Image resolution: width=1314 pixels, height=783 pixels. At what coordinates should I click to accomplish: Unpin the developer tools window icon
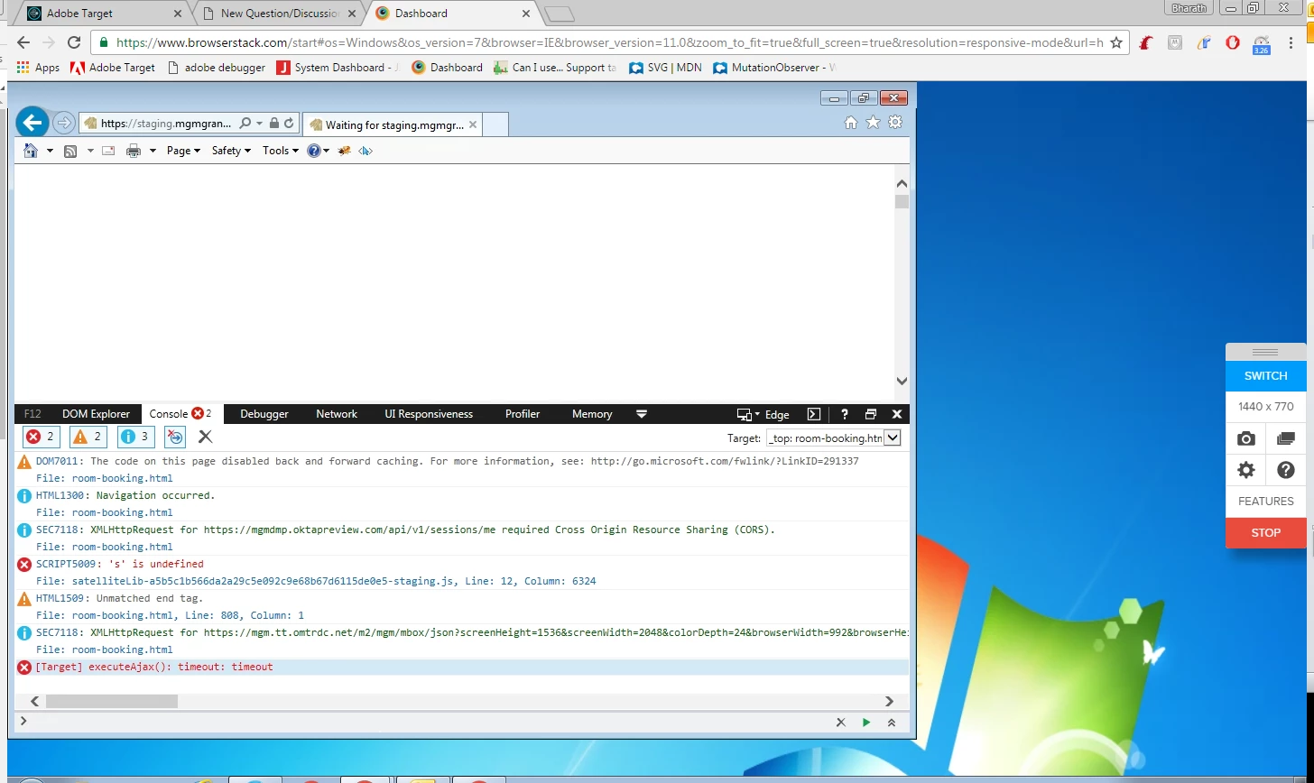[871, 414]
